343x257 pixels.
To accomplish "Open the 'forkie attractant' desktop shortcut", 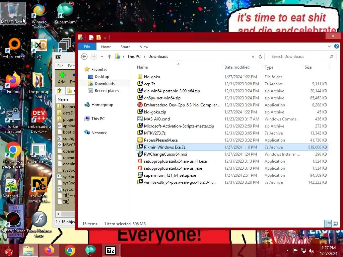I will 13,120.
